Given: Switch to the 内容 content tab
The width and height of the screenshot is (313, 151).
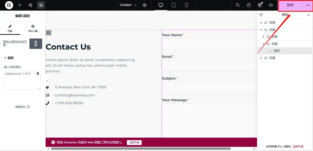Looking at the screenshot, I should pyautogui.click(x=10, y=29).
